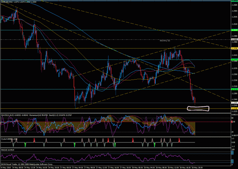Click the 17 May 12:30 time label

tap(101, 167)
